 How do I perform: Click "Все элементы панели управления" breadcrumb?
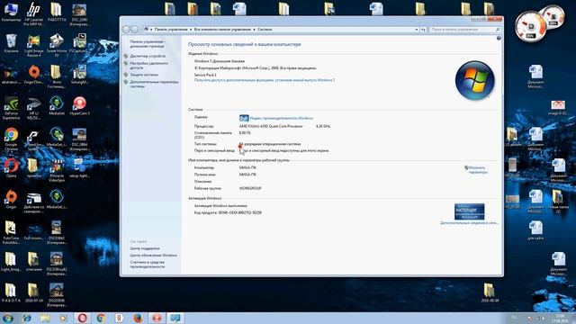(222, 30)
